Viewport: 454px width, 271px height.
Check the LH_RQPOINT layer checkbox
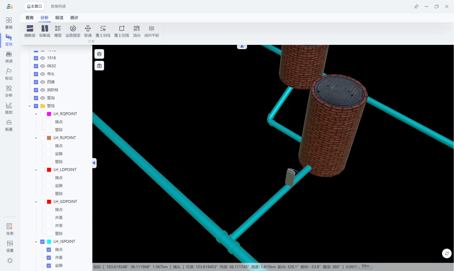click(x=42, y=114)
